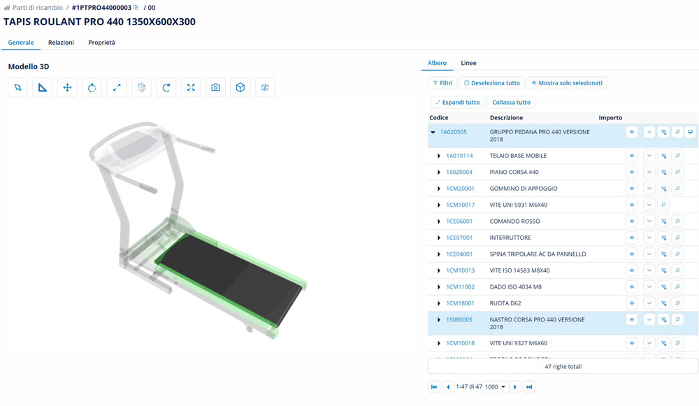699x406 pixels.
Task: Activate the triangle measure tool
Action: 43,87
